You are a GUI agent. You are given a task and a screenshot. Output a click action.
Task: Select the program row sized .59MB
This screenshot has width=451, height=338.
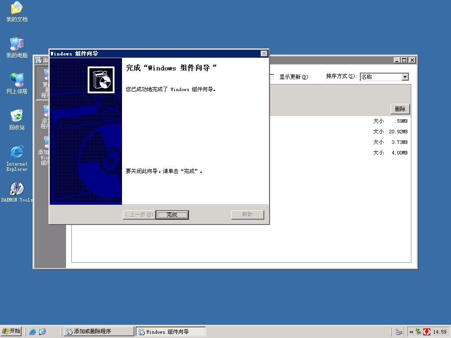tap(340, 121)
